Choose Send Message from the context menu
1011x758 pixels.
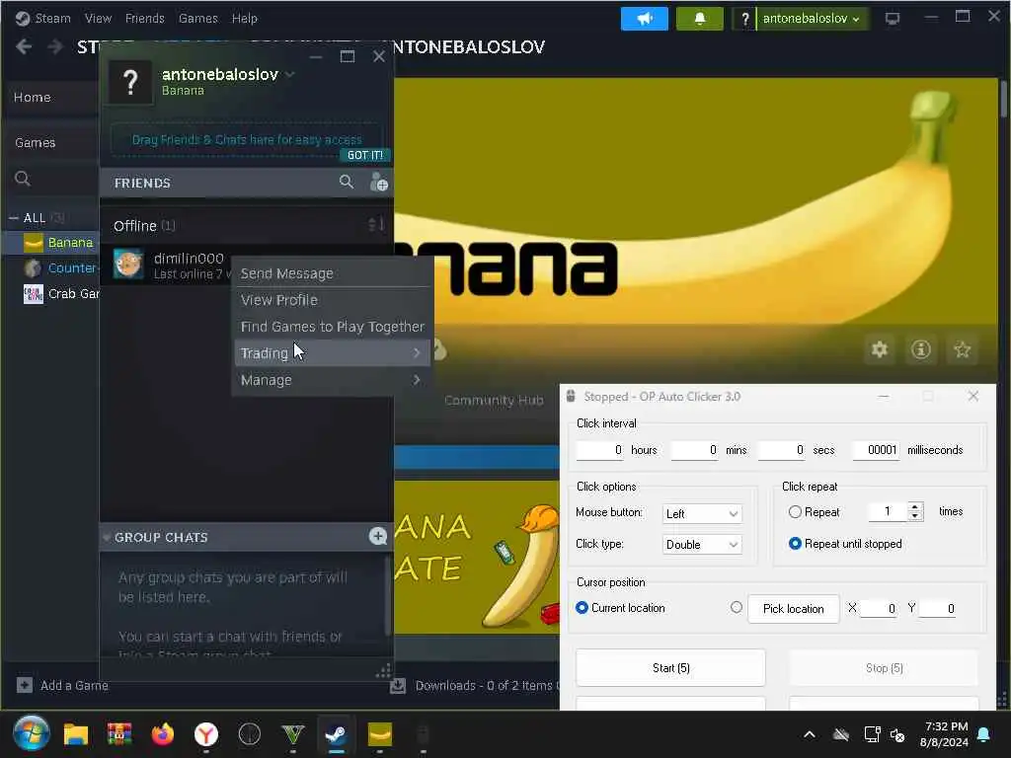332,273
